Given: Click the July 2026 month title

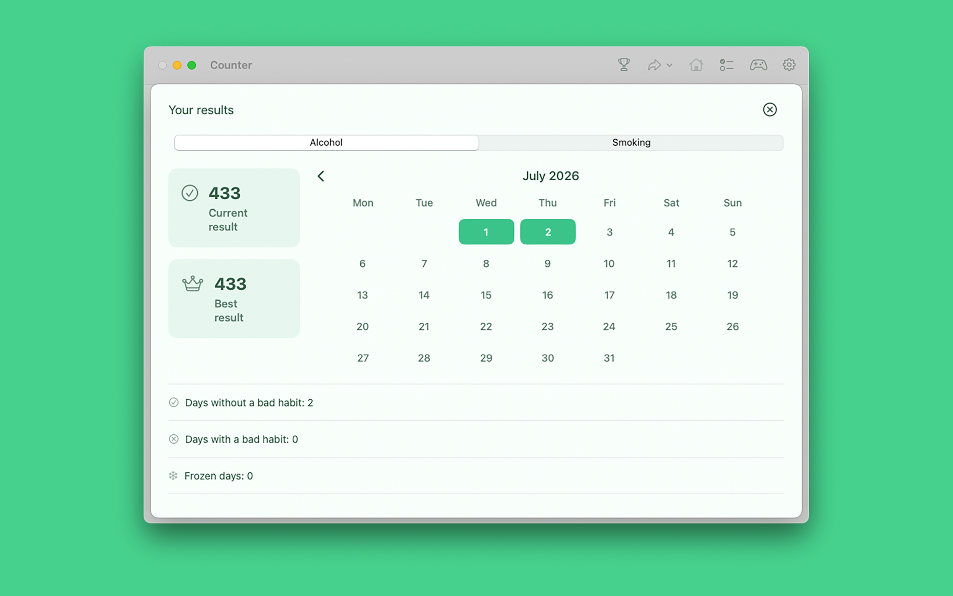Looking at the screenshot, I should tap(551, 176).
